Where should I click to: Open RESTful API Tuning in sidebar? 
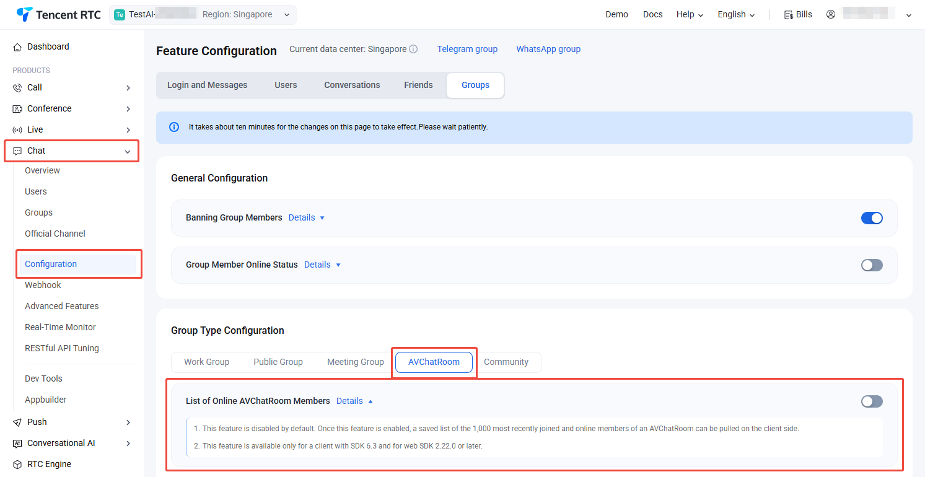coord(62,349)
